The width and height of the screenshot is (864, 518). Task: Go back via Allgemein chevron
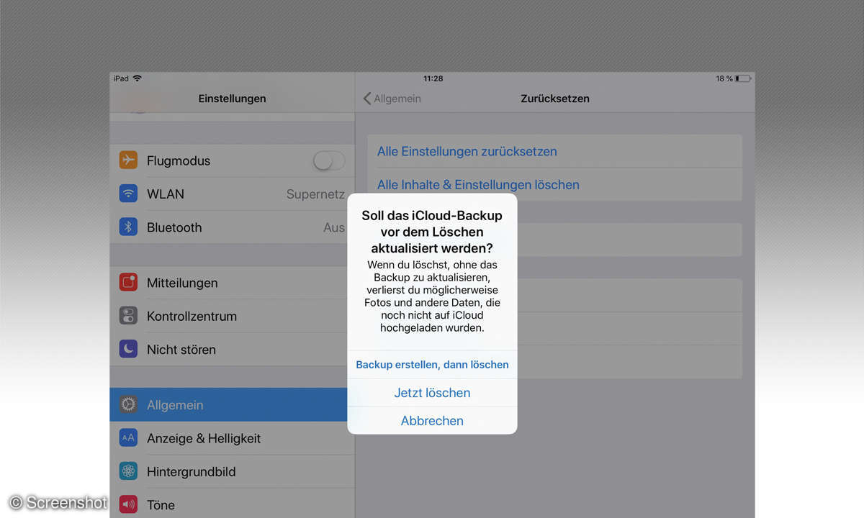pyautogui.click(x=392, y=99)
